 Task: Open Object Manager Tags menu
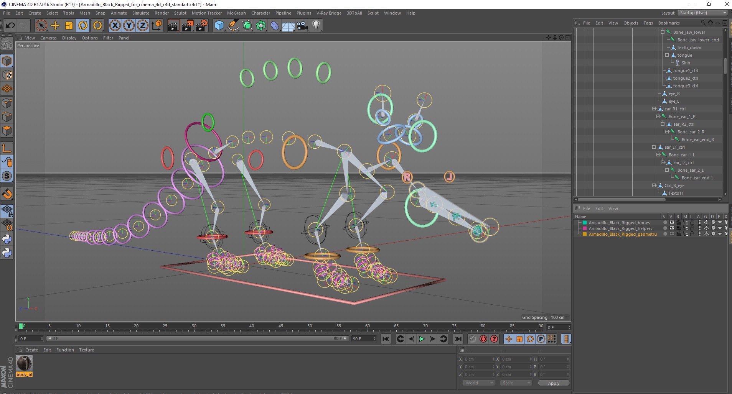click(x=648, y=23)
